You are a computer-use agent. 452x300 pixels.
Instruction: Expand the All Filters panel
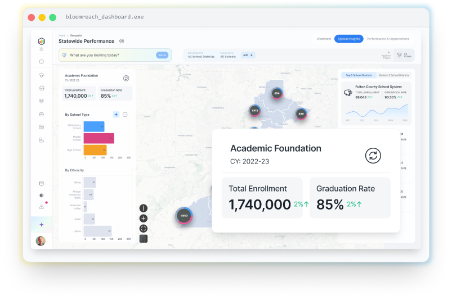[x=402, y=55]
